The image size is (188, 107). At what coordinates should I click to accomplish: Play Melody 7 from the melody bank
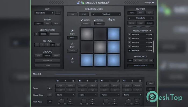click(x=129, y=47)
